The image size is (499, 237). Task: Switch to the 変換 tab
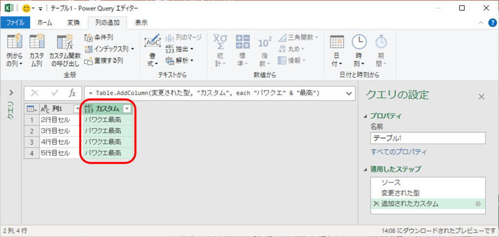click(x=74, y=22)
